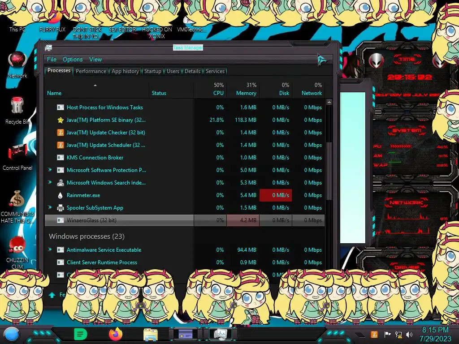Switch to the Details tab
Viewport: 459px width, 344px height.
(x=192, y=71)
